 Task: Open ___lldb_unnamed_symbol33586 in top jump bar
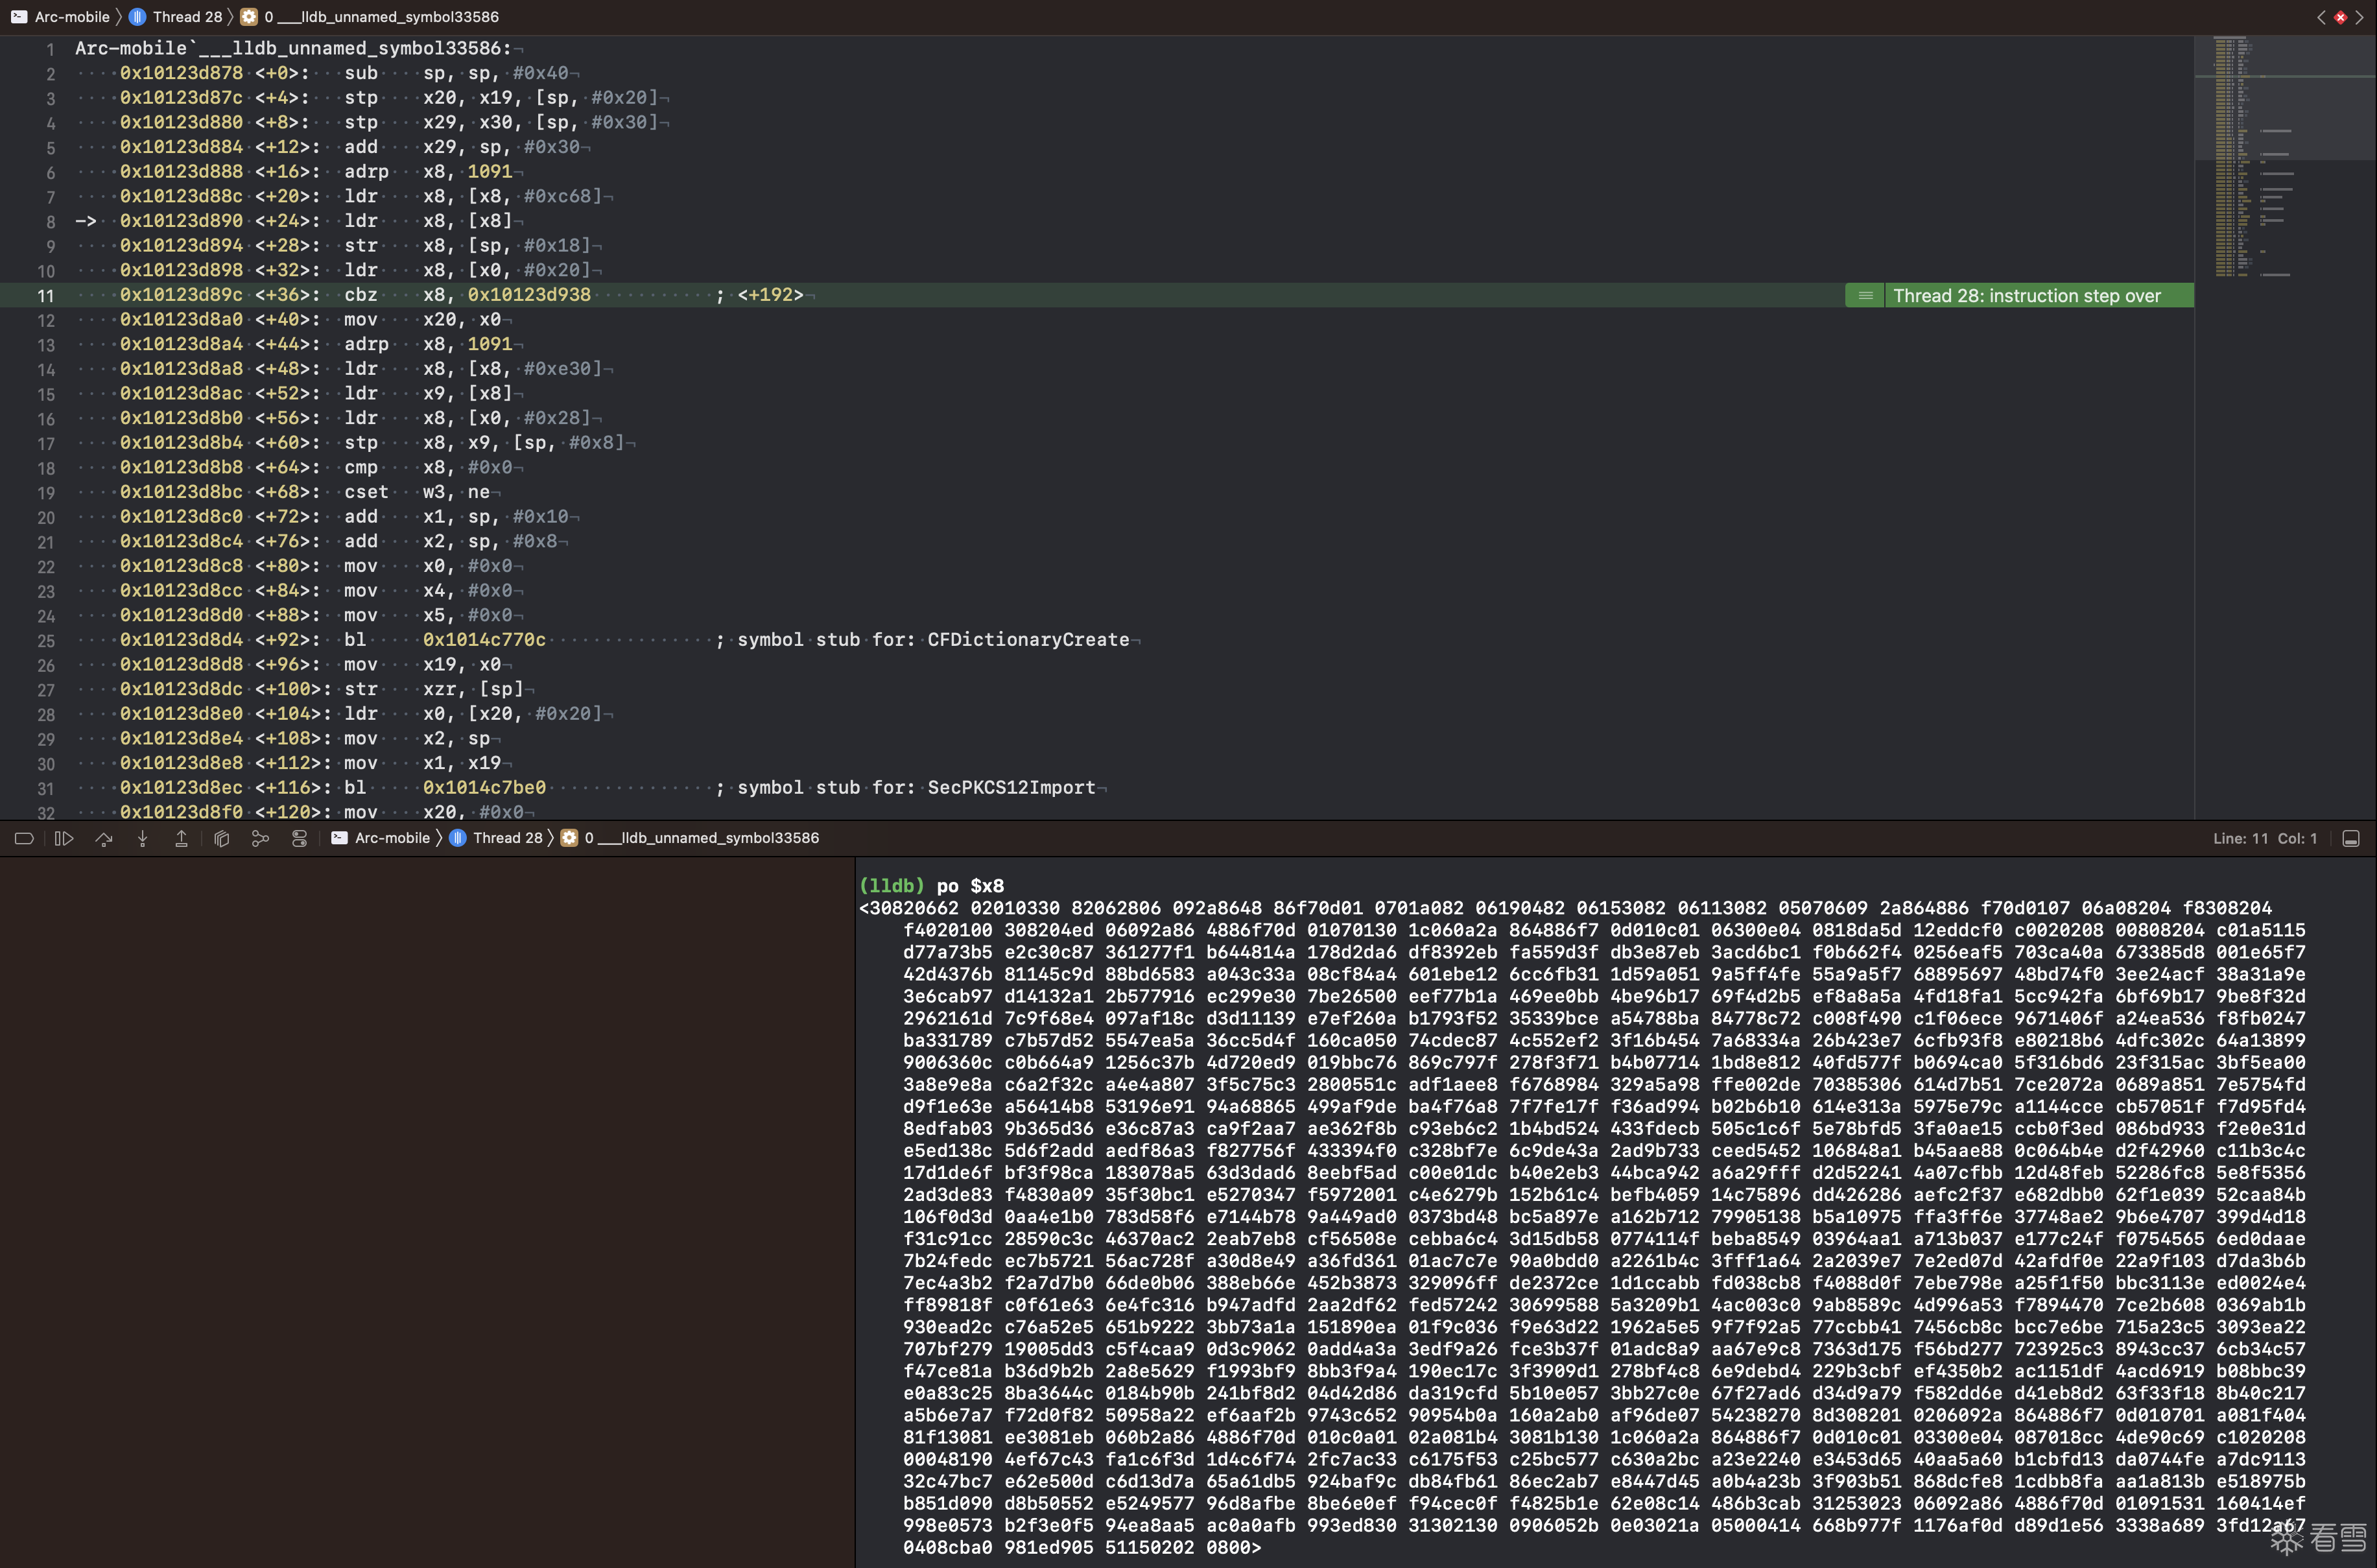381,17
